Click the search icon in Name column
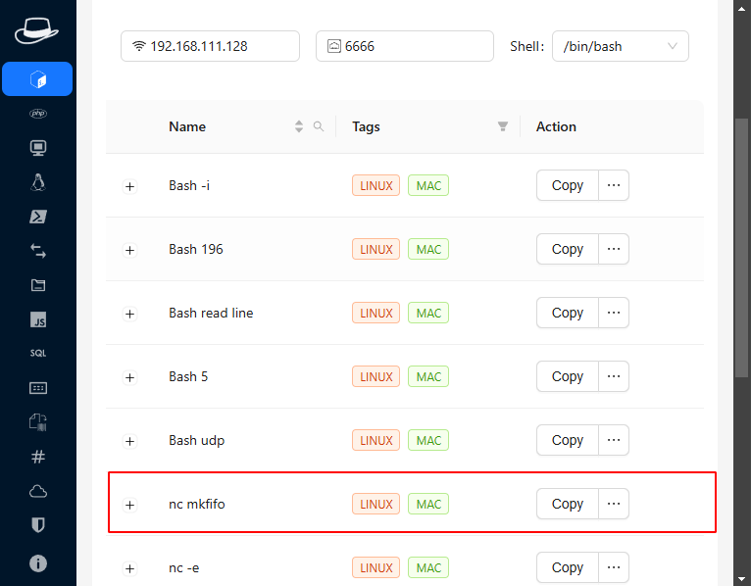The width and height of the screenshot is (751, 586). (x=318, y=126)
